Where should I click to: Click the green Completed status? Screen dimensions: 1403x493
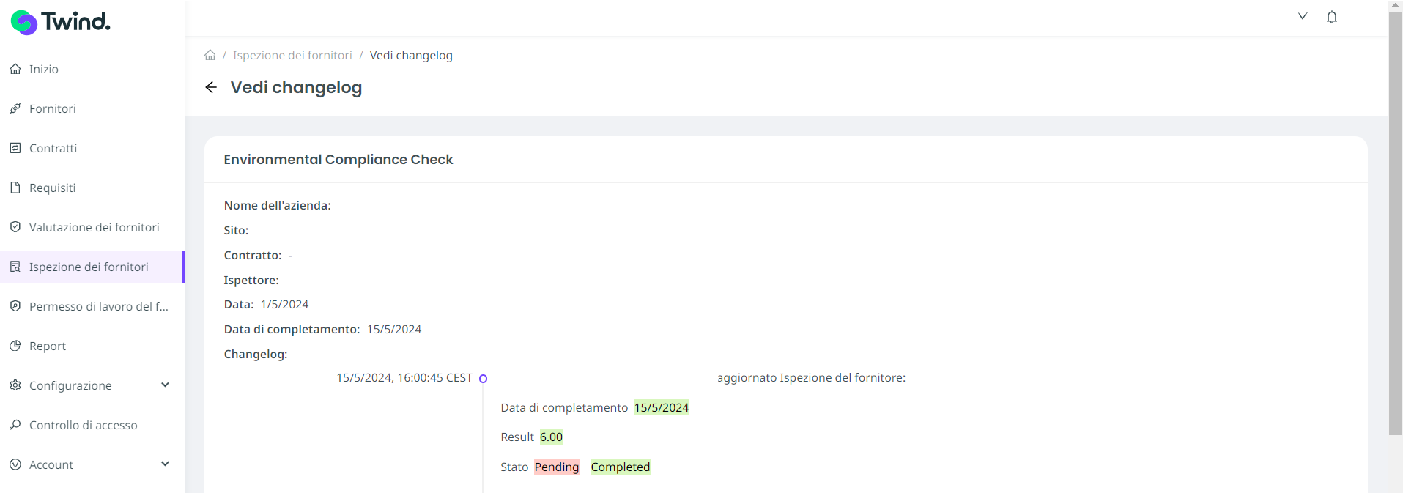pos(621,467)
